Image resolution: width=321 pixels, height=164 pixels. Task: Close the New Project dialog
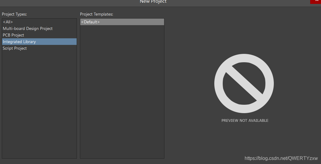316,1
